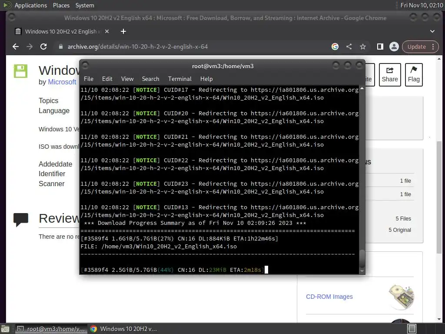
Task: Click the terminal window menu icon in title bar
Action: tap(86, 66)
